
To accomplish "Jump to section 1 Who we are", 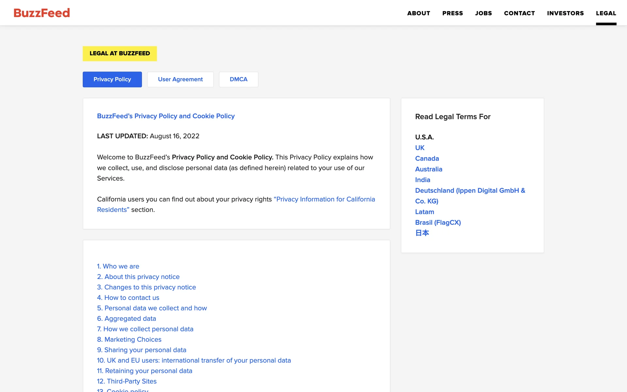I will 118,266.
